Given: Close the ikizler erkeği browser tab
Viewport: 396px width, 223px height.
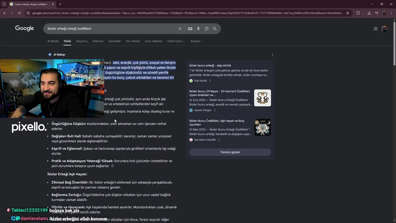Looking at the screenshot, I should 53,4.
